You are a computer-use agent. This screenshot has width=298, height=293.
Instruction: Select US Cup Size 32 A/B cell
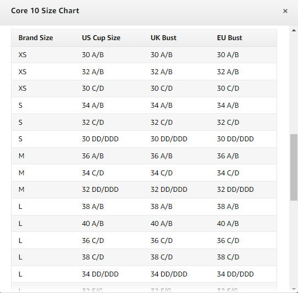[93, 72]
